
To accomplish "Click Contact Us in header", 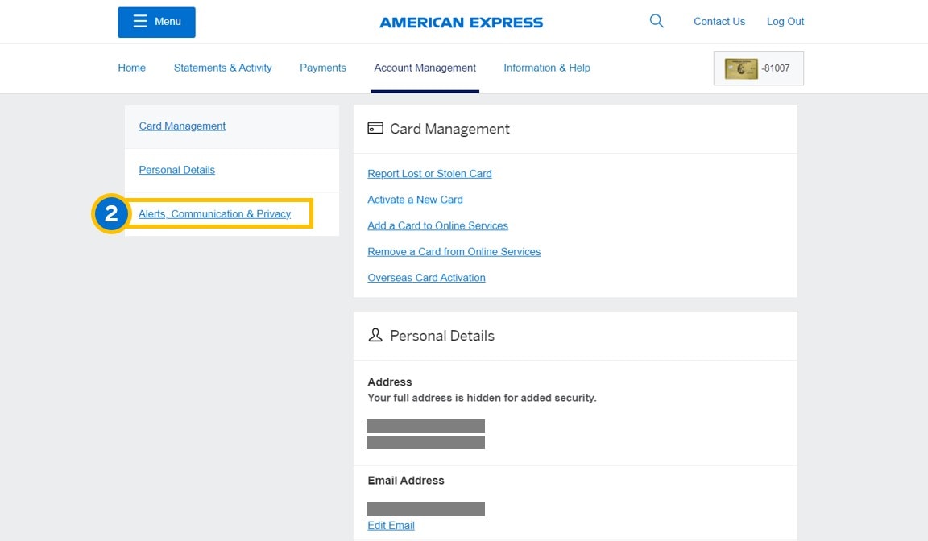I will [x=719, y=22].
